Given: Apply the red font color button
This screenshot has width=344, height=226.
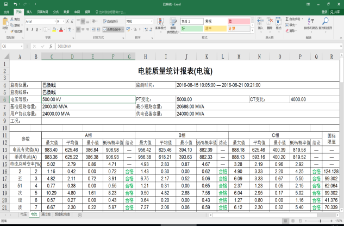Looking at the screenshot, I should (61, 29).
